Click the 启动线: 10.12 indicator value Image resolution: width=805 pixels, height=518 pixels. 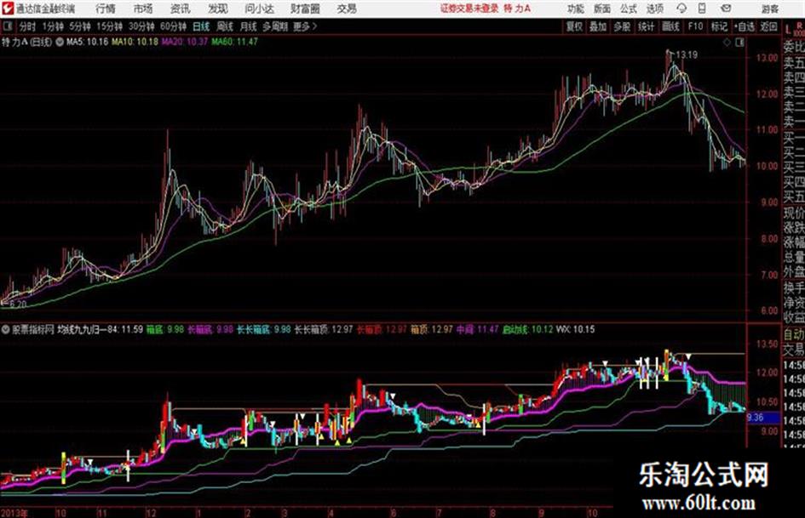click(x=527, y=329)
